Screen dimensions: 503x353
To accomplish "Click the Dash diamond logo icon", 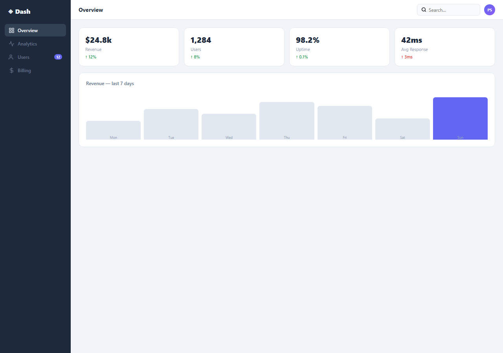I will pos(11,12).
